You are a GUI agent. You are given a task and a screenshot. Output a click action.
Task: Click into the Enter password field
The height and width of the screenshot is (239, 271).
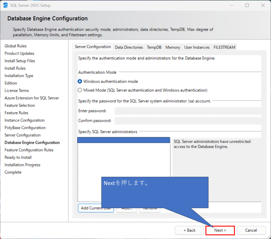tap(188, 111)
